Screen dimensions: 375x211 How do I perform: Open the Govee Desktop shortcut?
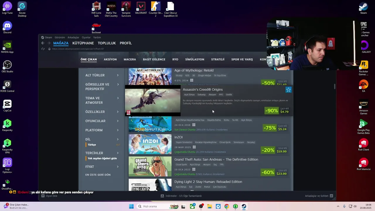[x=22, y=9]
